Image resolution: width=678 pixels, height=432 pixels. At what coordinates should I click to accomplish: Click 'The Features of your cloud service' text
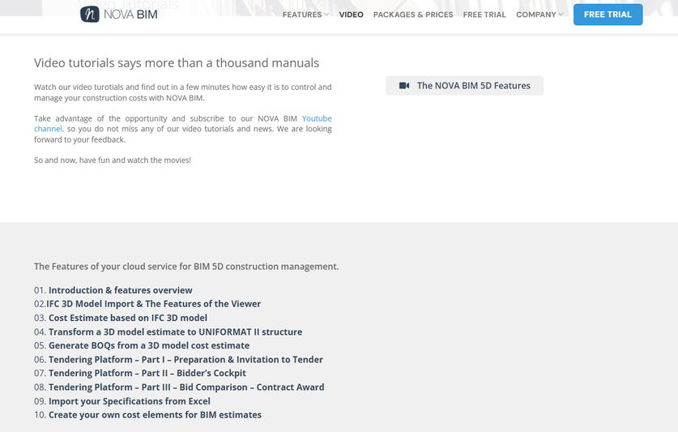coord(186,267)
